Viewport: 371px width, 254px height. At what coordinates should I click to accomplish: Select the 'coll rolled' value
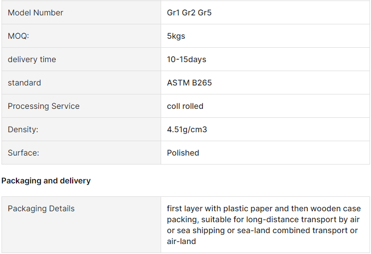(185, 106)
